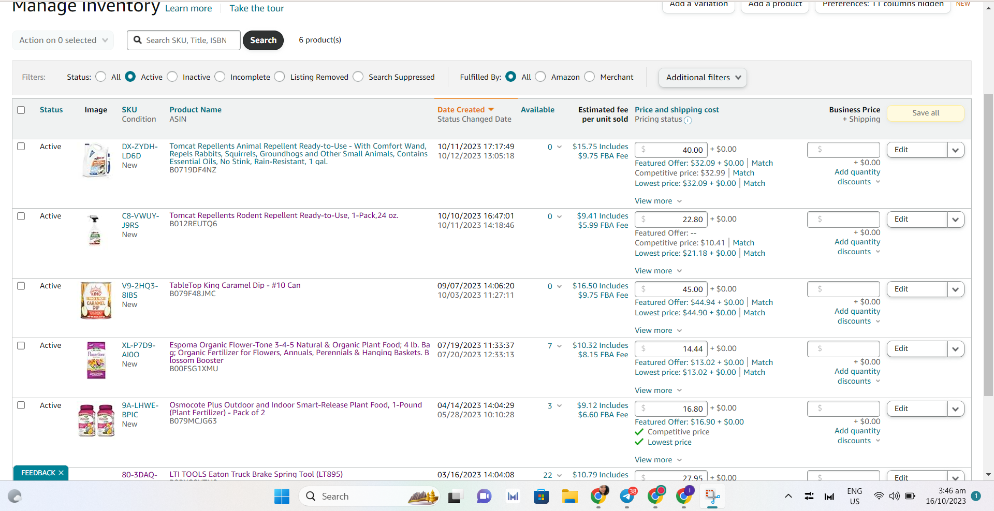Open Telegram with the 38 badge
Image resolution: width=994 pixels, height=511 pixels.
point(627,496)
